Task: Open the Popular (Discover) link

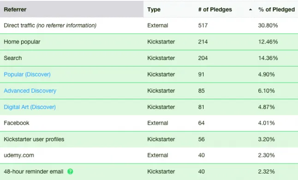Action: (x=27, y=74)
